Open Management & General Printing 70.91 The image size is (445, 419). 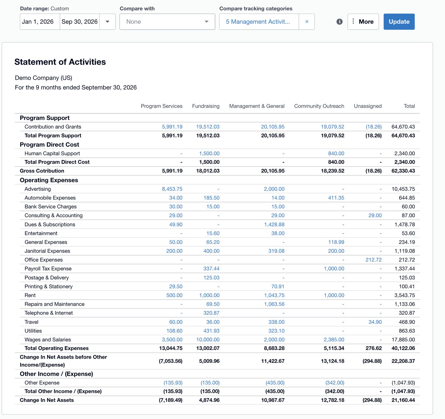(x=278, y=287)
